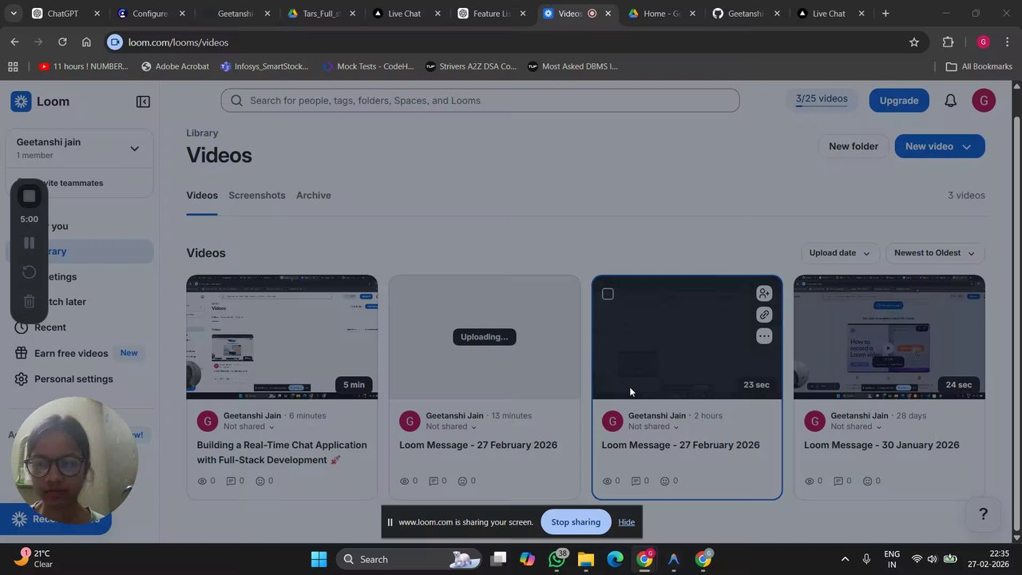Go back with browser back arrow

pos(15,42)
